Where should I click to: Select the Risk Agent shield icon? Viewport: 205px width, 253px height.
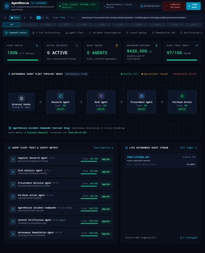click(x=101, y=96)
